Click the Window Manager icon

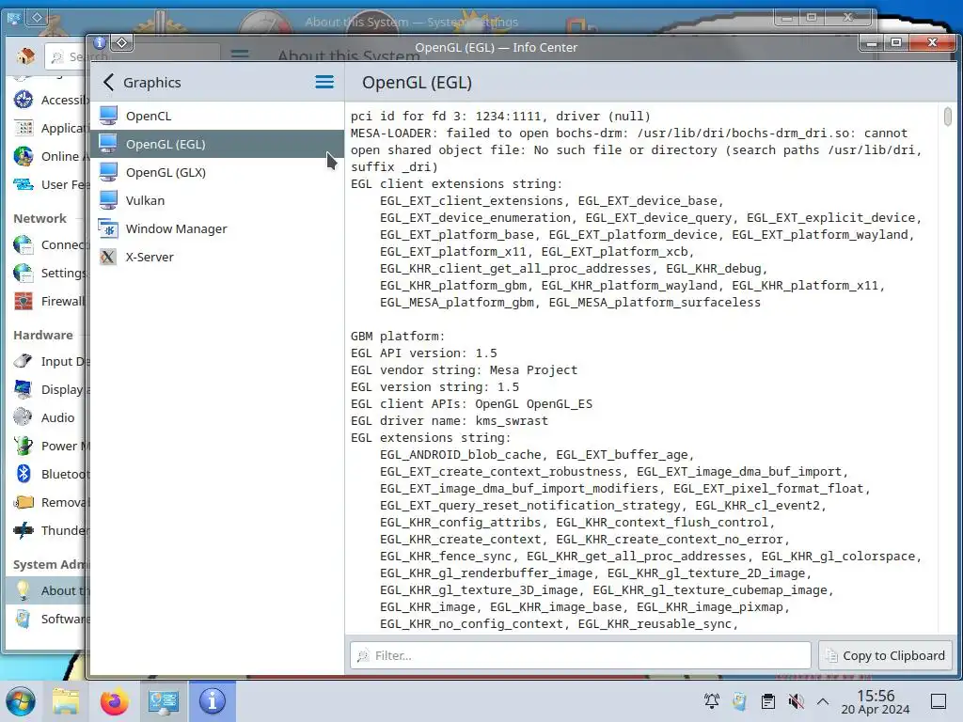109,228
